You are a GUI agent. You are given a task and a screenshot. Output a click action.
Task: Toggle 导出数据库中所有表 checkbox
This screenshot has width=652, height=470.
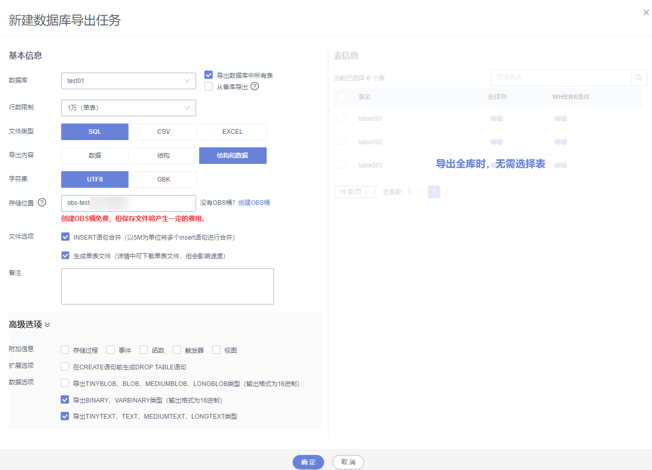(x=209, y=75)
